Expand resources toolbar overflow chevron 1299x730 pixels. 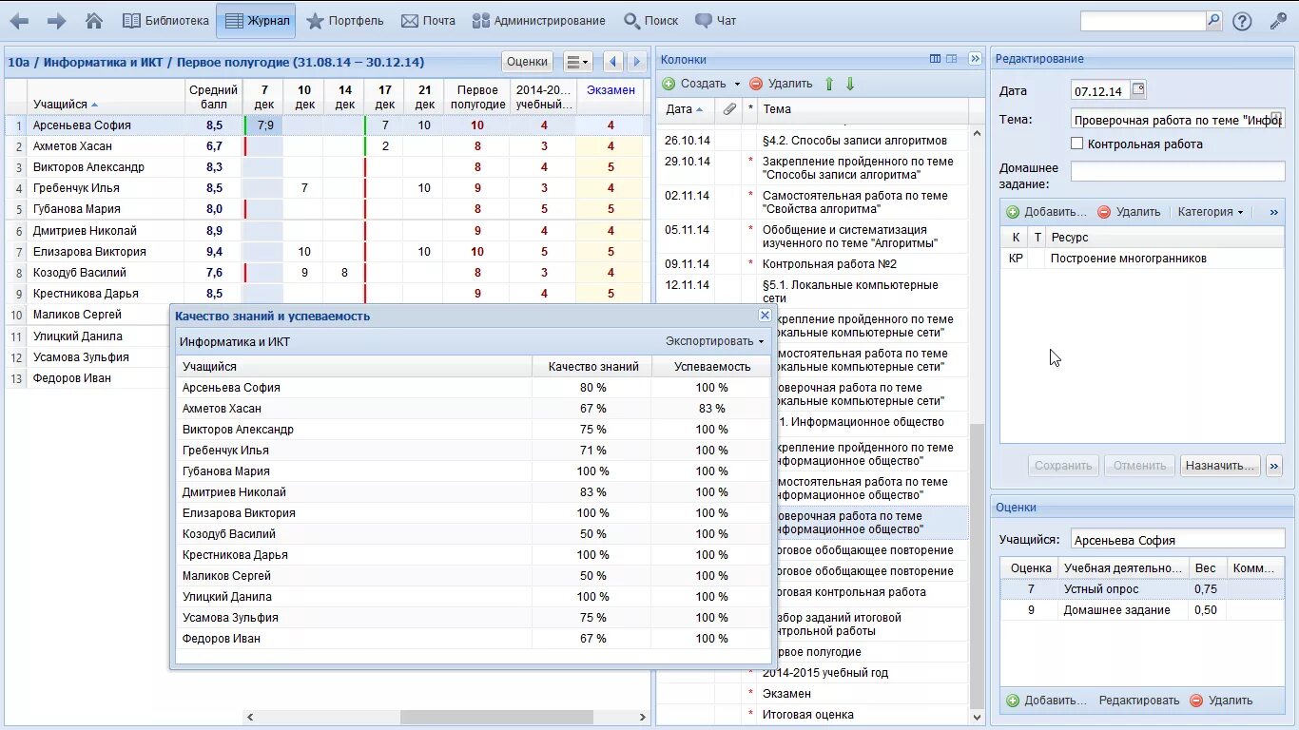pyautogui.click(x=1274, y=212)
